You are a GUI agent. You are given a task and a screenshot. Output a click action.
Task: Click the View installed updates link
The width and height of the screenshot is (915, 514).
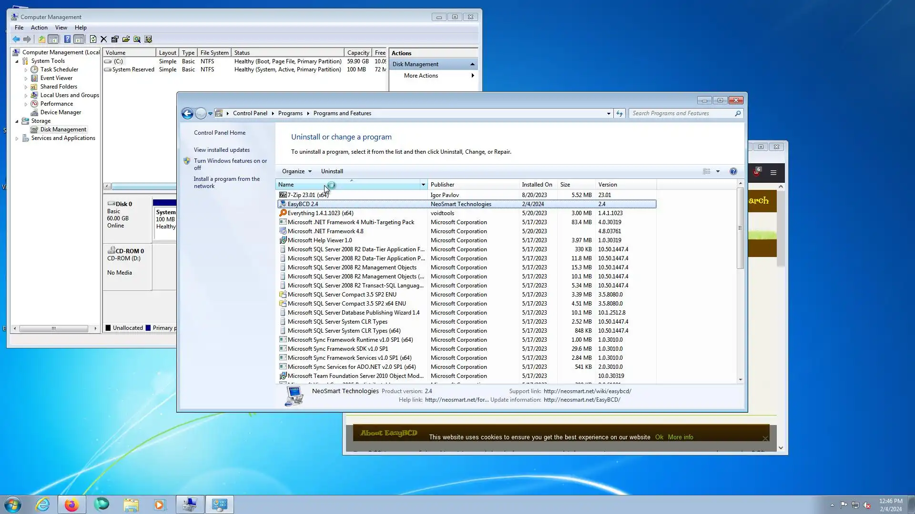coord(222,150)
